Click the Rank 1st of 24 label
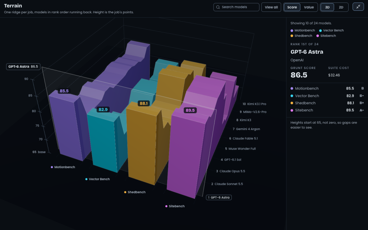Image resolution: width=368 pixels, height=230 pixels. [x=304, y=44]
